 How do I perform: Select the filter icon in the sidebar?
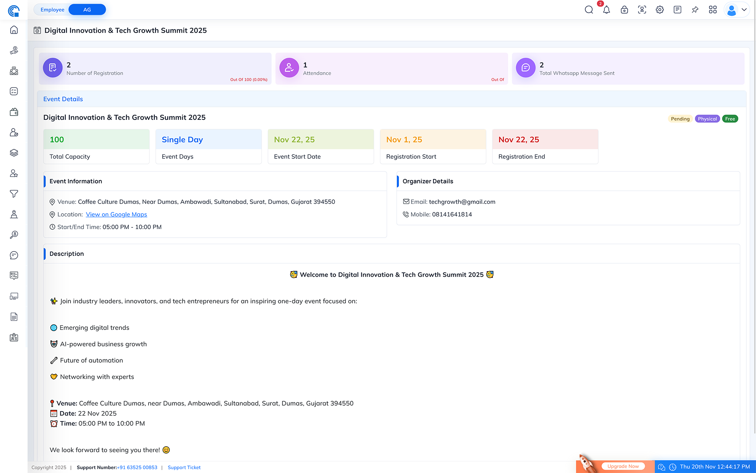coord(14,194)
